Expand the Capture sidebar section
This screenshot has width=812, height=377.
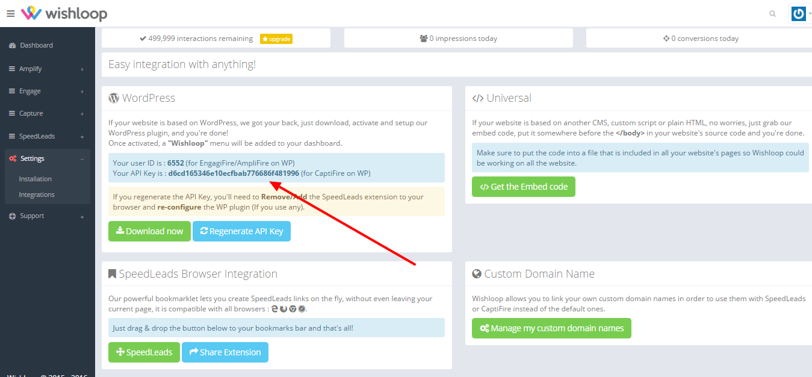[47, 114]
